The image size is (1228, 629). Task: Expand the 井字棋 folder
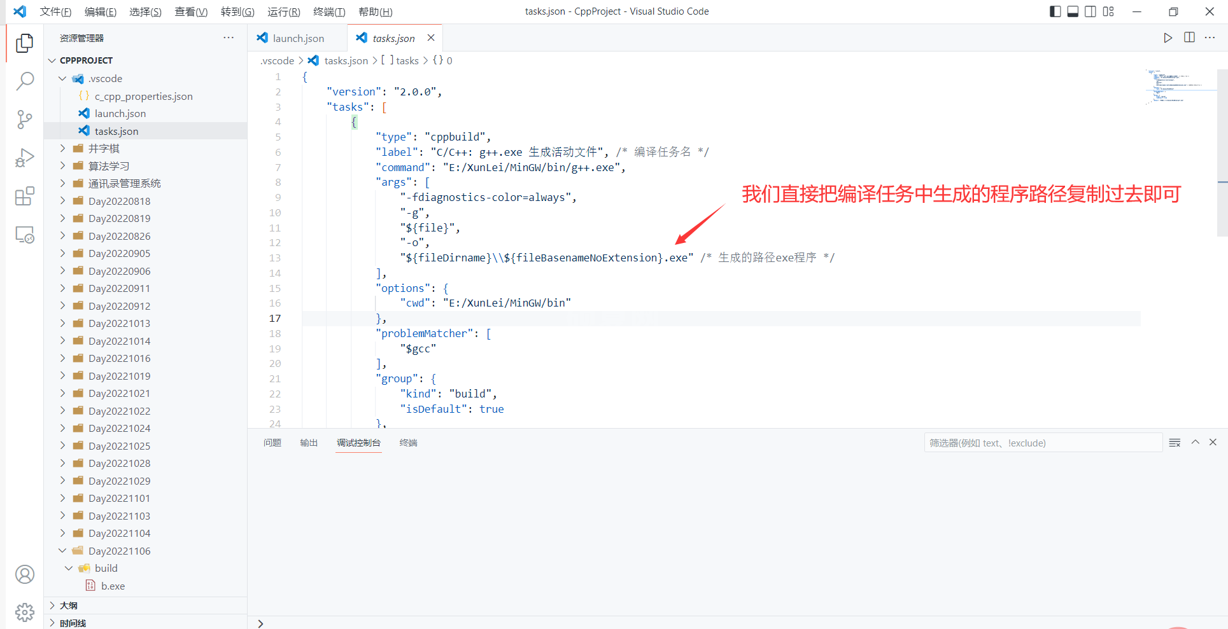click(x=62, y=148)
